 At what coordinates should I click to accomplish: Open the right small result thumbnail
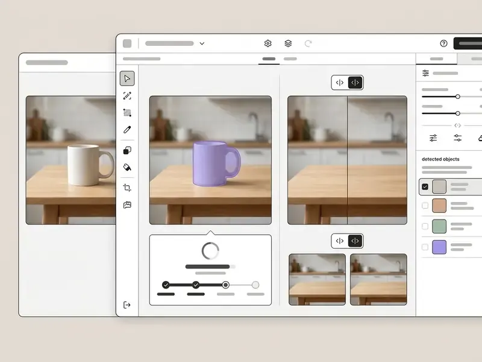coord(378,279)
